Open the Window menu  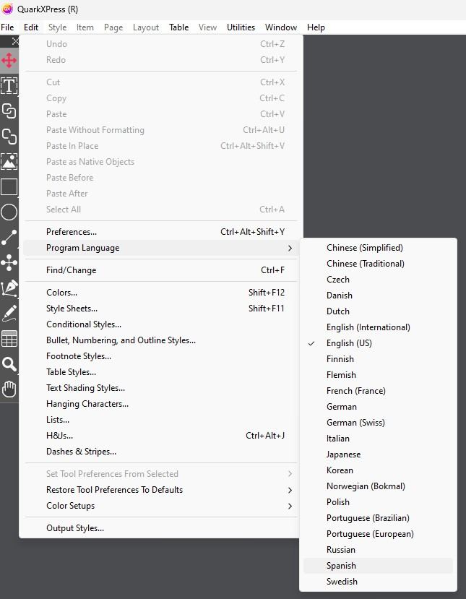(x=281, y=27)
